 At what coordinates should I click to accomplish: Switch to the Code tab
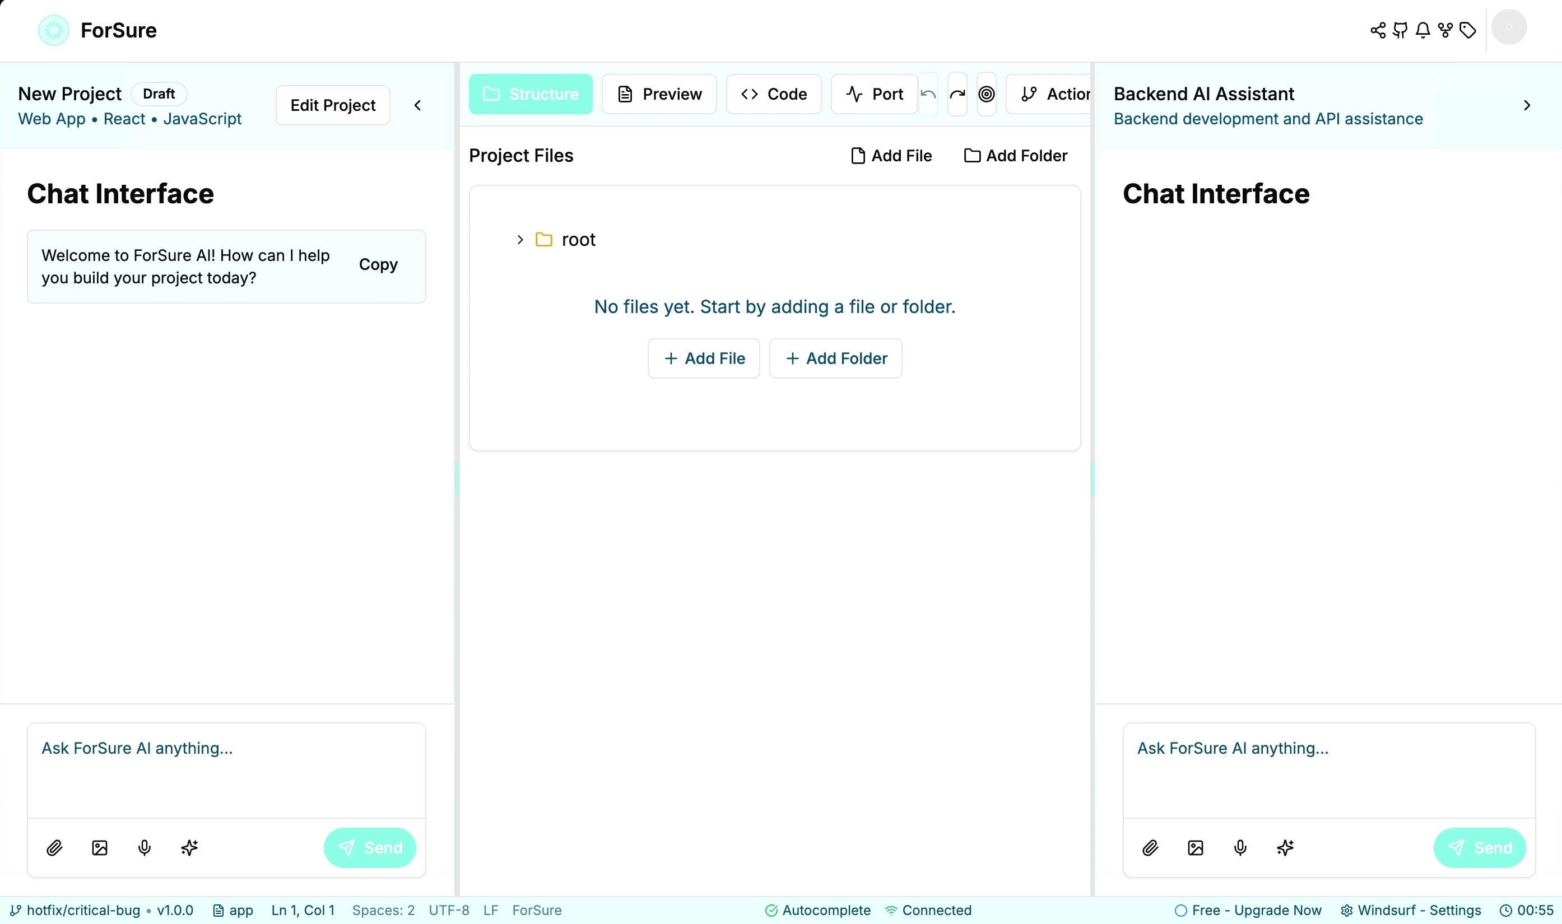(x=774, y=94)
